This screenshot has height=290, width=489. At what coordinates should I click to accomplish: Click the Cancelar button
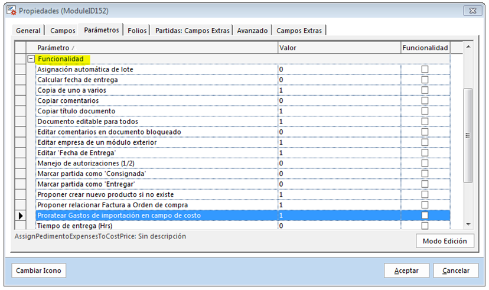pos(455,271)
